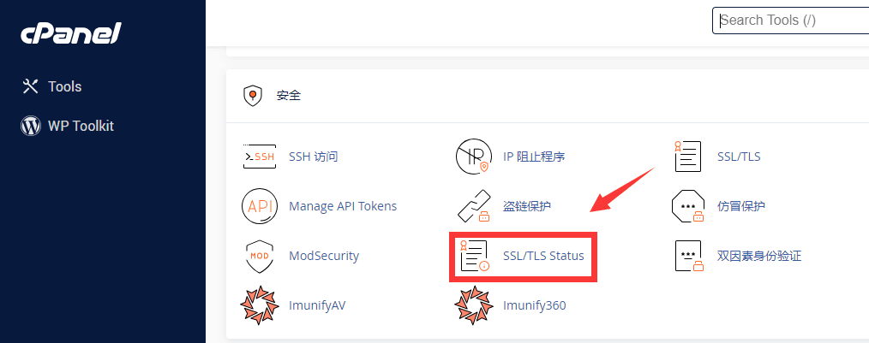This screenshot has height=343, width=869.
Task: Open the SSL/TLS Status link
Action: 543,256
